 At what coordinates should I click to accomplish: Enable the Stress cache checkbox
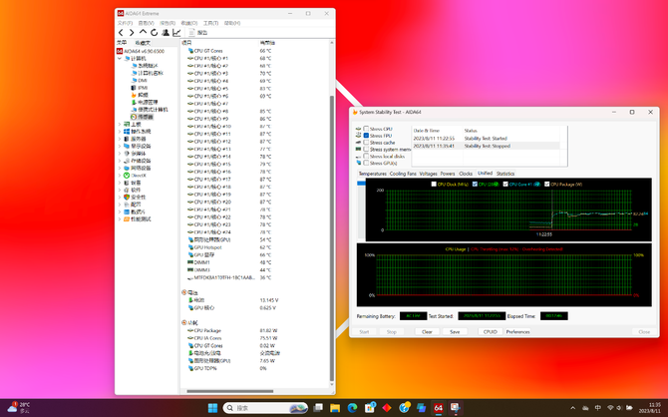[x=366, y=142]
